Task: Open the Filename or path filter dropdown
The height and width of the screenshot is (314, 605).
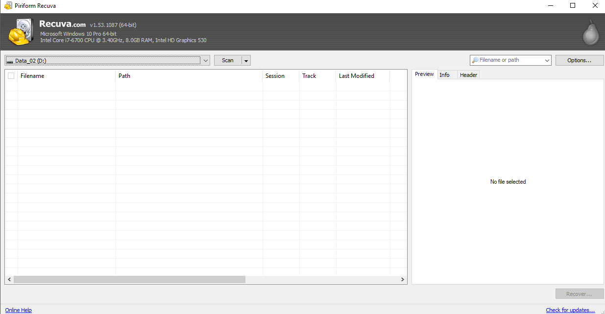Action: (x=547, y=60)
